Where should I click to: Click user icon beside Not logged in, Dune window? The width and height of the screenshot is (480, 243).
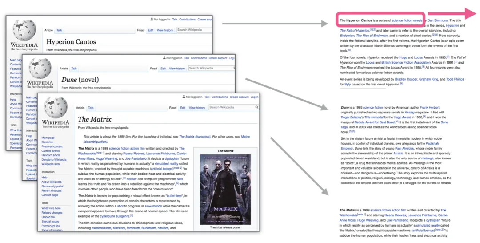(x=164, y=58)
